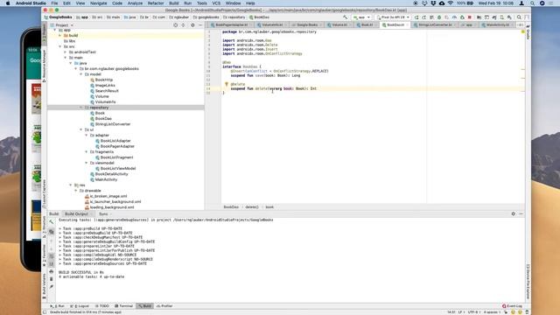Open Build panel gear settings
Viewport: 560px width, 315px height.
[514, 213]
